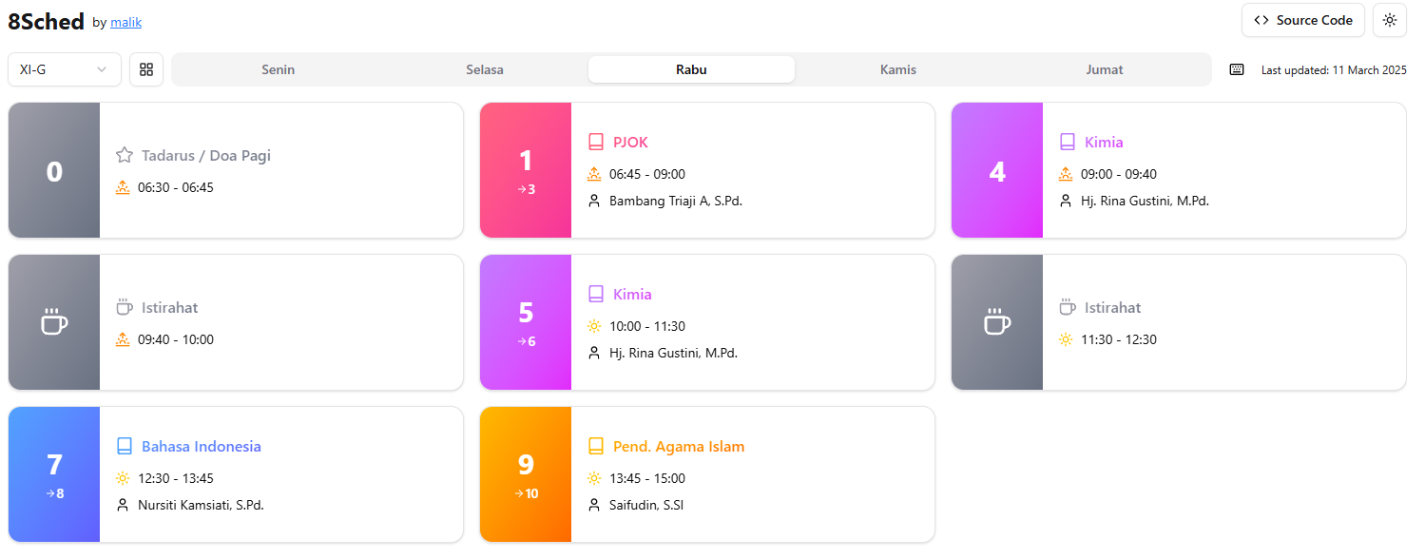
Task: Open the Source Code page
Action: (x=1302, y=19)
